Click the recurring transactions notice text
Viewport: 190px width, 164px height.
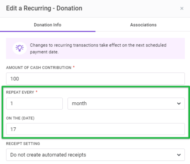(98, 49)
